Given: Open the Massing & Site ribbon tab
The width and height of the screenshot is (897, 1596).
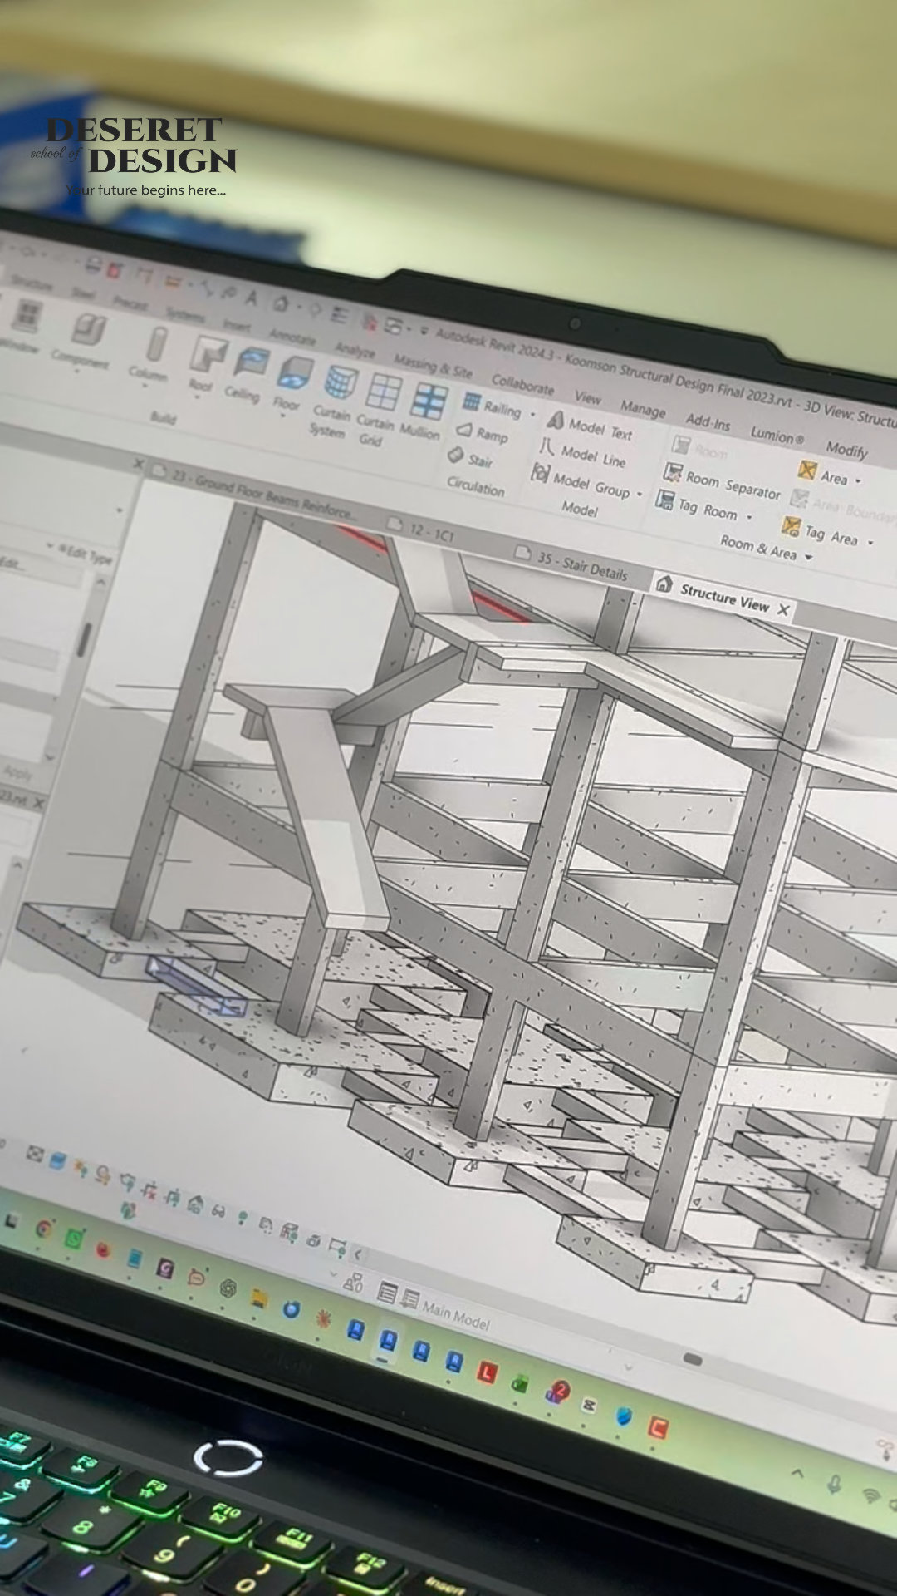Looking at the screenshot, I should (433, 365).
